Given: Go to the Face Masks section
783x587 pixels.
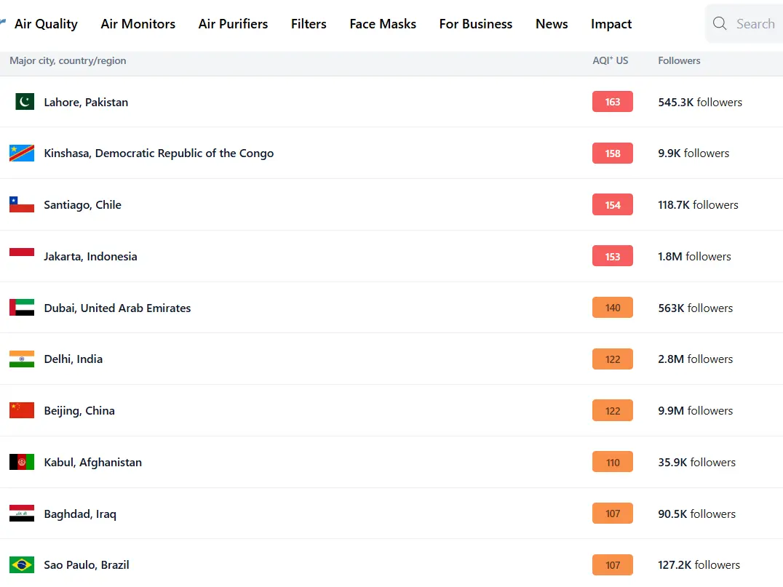Looking at the screenshot, I should pyautogui.click(x=383, y=24).
